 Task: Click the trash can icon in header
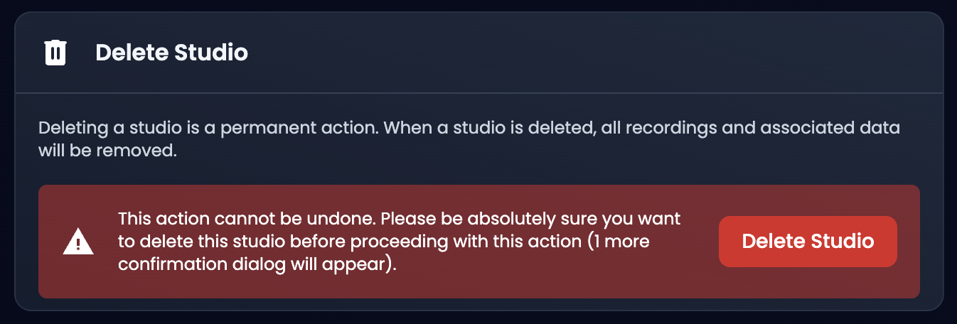[55, 53]
